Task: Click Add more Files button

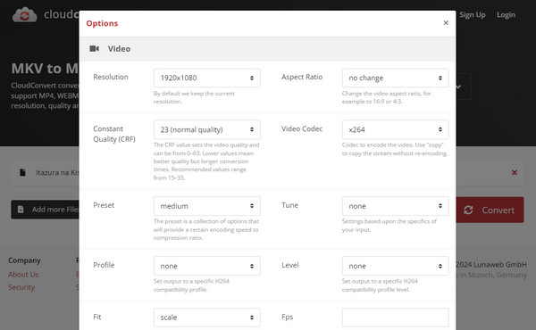Action: tap(46, 210)
